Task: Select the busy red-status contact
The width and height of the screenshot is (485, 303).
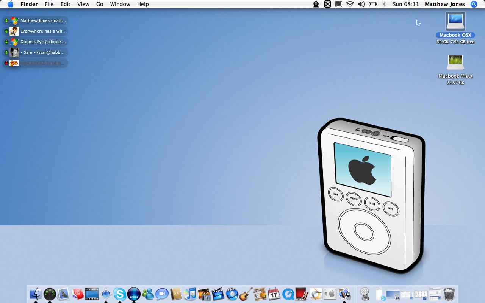Action: click(35, 63)
